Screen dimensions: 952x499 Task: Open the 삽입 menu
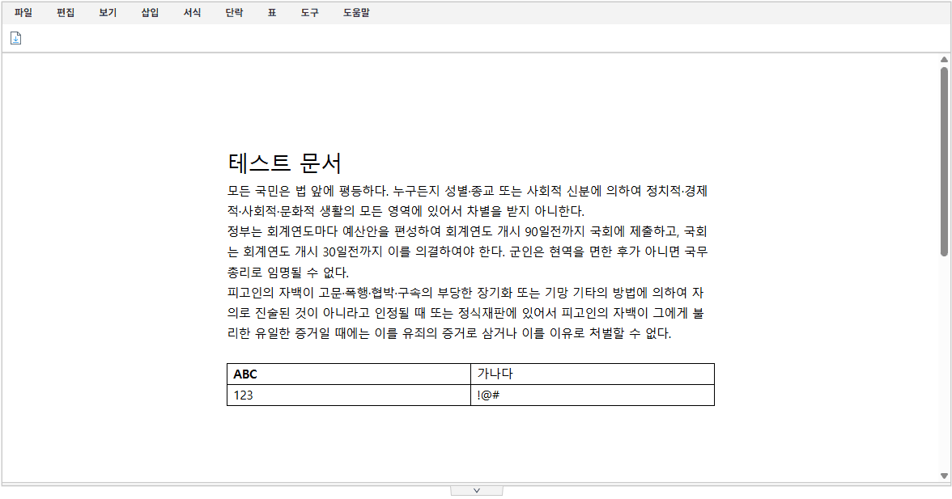pos(150,13)
